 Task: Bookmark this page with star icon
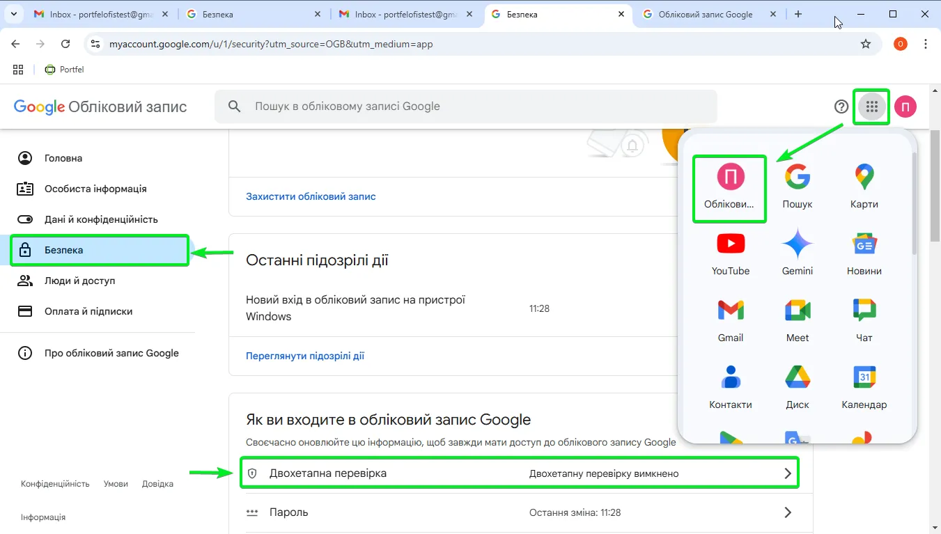(x=866, y=44)
